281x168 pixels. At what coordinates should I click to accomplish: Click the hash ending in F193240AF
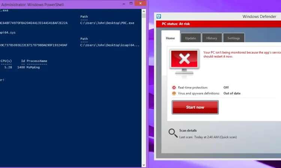click(x=34, y=45)
